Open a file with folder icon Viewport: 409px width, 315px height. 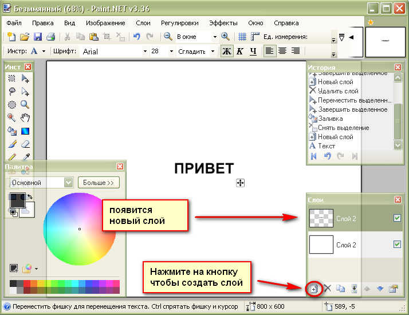pos(25,37)
